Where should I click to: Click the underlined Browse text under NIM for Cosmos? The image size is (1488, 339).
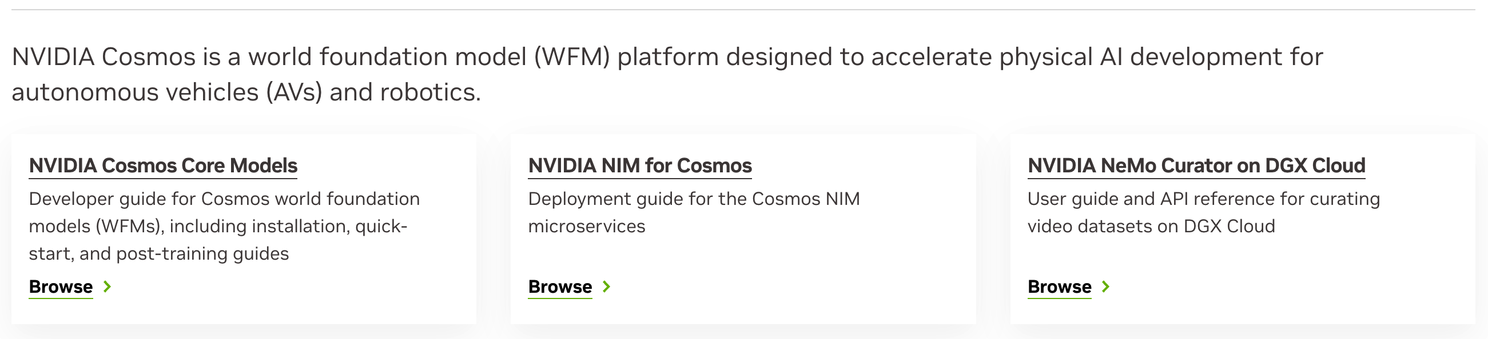click(559, 287)
